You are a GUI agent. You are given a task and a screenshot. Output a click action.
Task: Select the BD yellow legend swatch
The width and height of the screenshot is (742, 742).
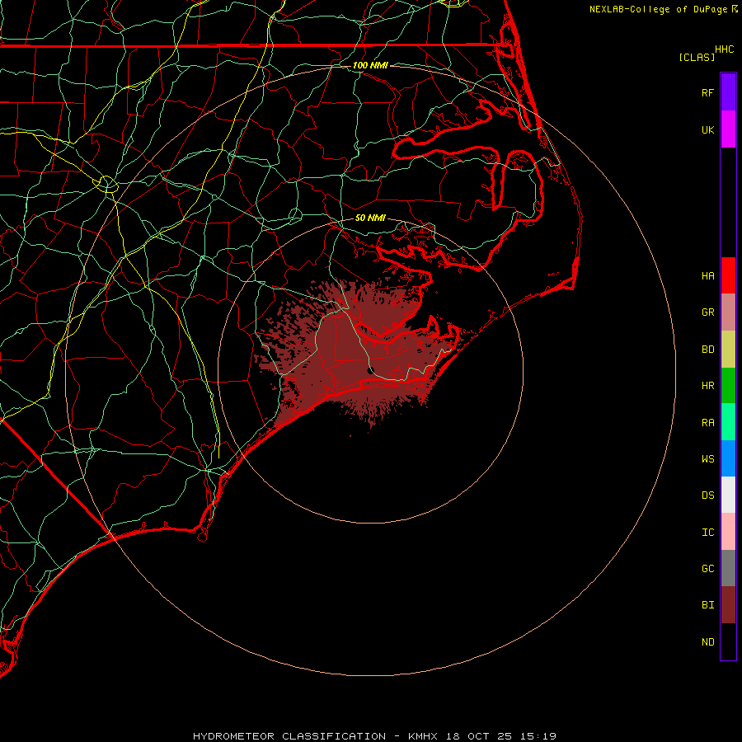pos(728,349)
